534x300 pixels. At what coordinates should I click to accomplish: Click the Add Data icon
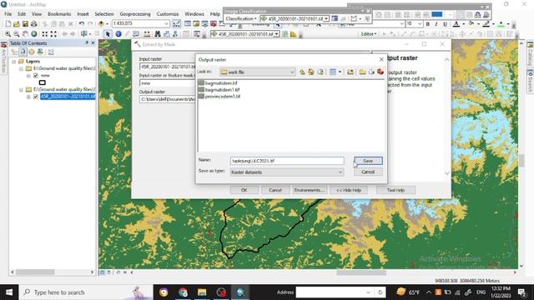pyautogui.click(x=101, y=24)
